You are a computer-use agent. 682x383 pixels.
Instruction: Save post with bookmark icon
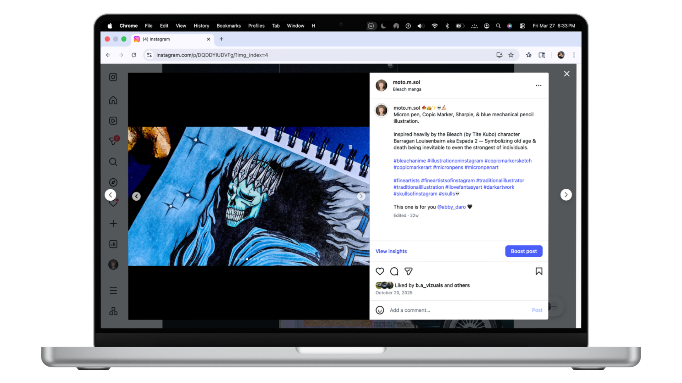539,271
